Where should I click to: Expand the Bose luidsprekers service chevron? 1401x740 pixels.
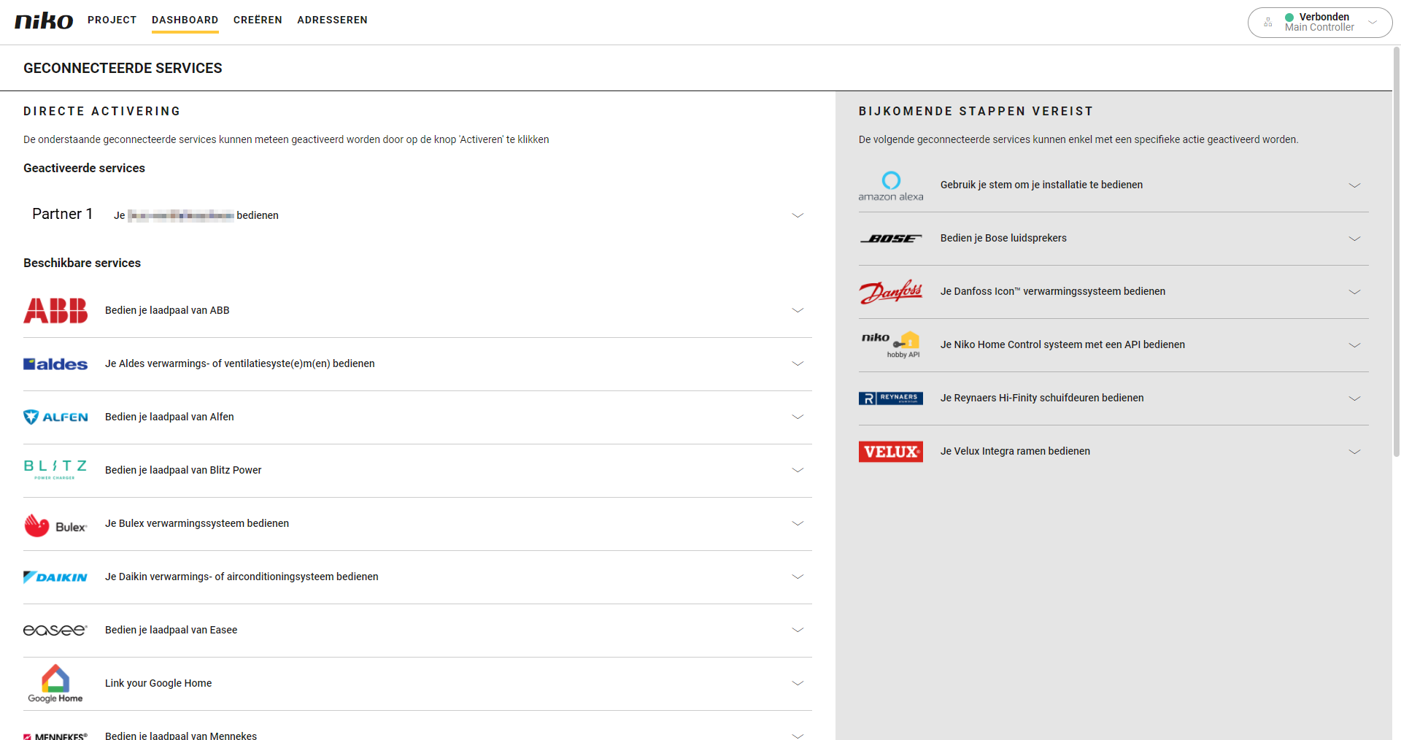pos(1354,239)
